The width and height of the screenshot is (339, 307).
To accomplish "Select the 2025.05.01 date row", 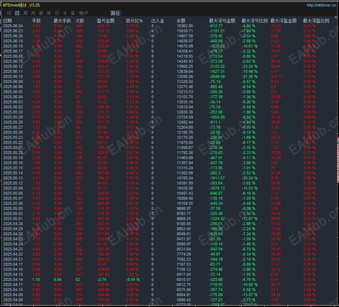I will click(13, 219).
